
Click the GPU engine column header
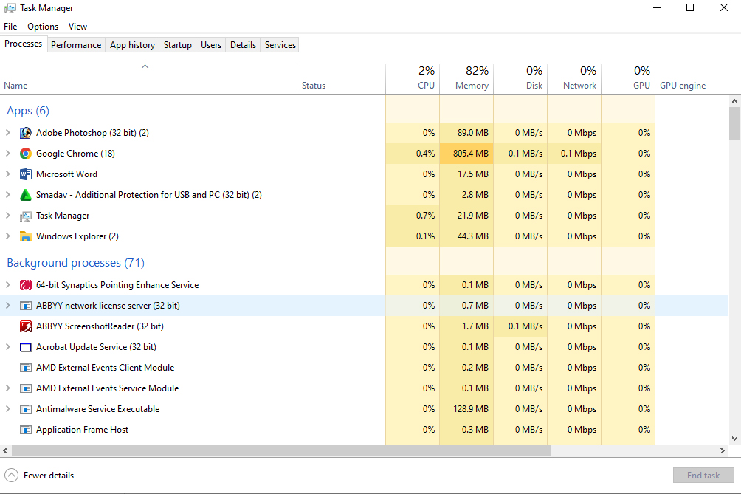(692, 78)
